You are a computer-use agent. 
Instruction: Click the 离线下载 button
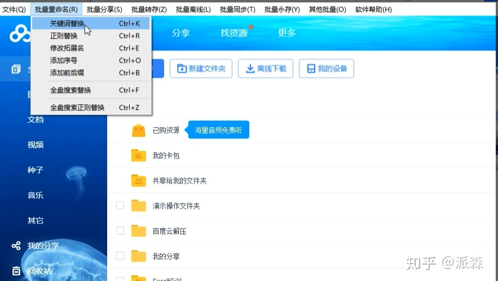coord(266,69)
